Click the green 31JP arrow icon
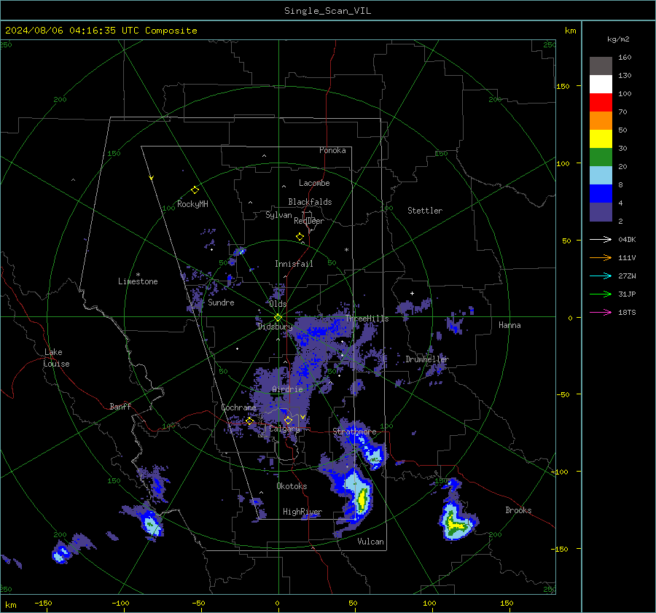Screen dimensions: 656x613 point(601,294)
